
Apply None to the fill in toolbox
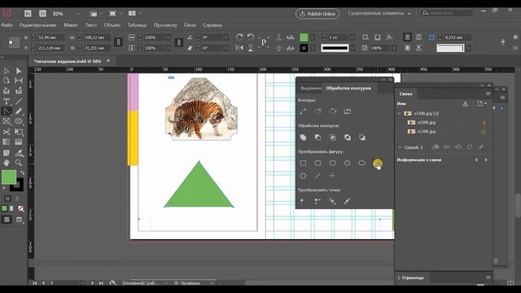[x=20, y=208]
